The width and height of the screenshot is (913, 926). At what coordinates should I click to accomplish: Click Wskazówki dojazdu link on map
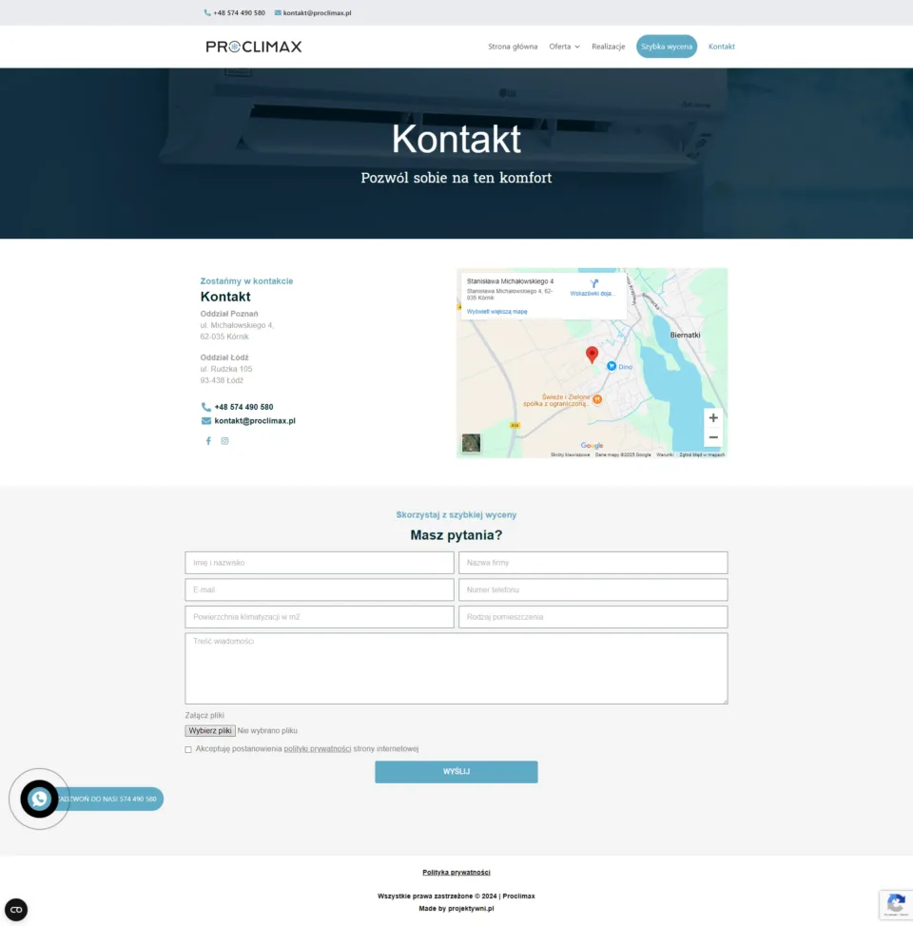pyautogui.click(x=592, y=294)
